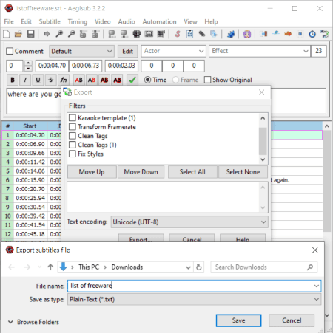Open the Audio menu

(127, 21)
